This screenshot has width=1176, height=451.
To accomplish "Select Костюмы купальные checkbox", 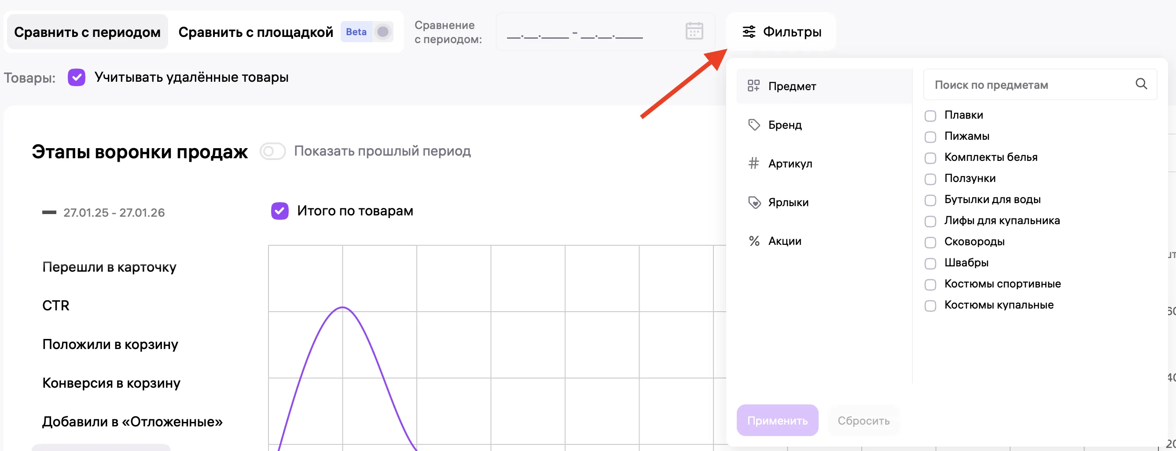I will coord(930,306).
